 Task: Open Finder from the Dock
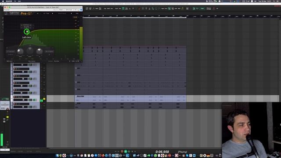coord(57,155)
